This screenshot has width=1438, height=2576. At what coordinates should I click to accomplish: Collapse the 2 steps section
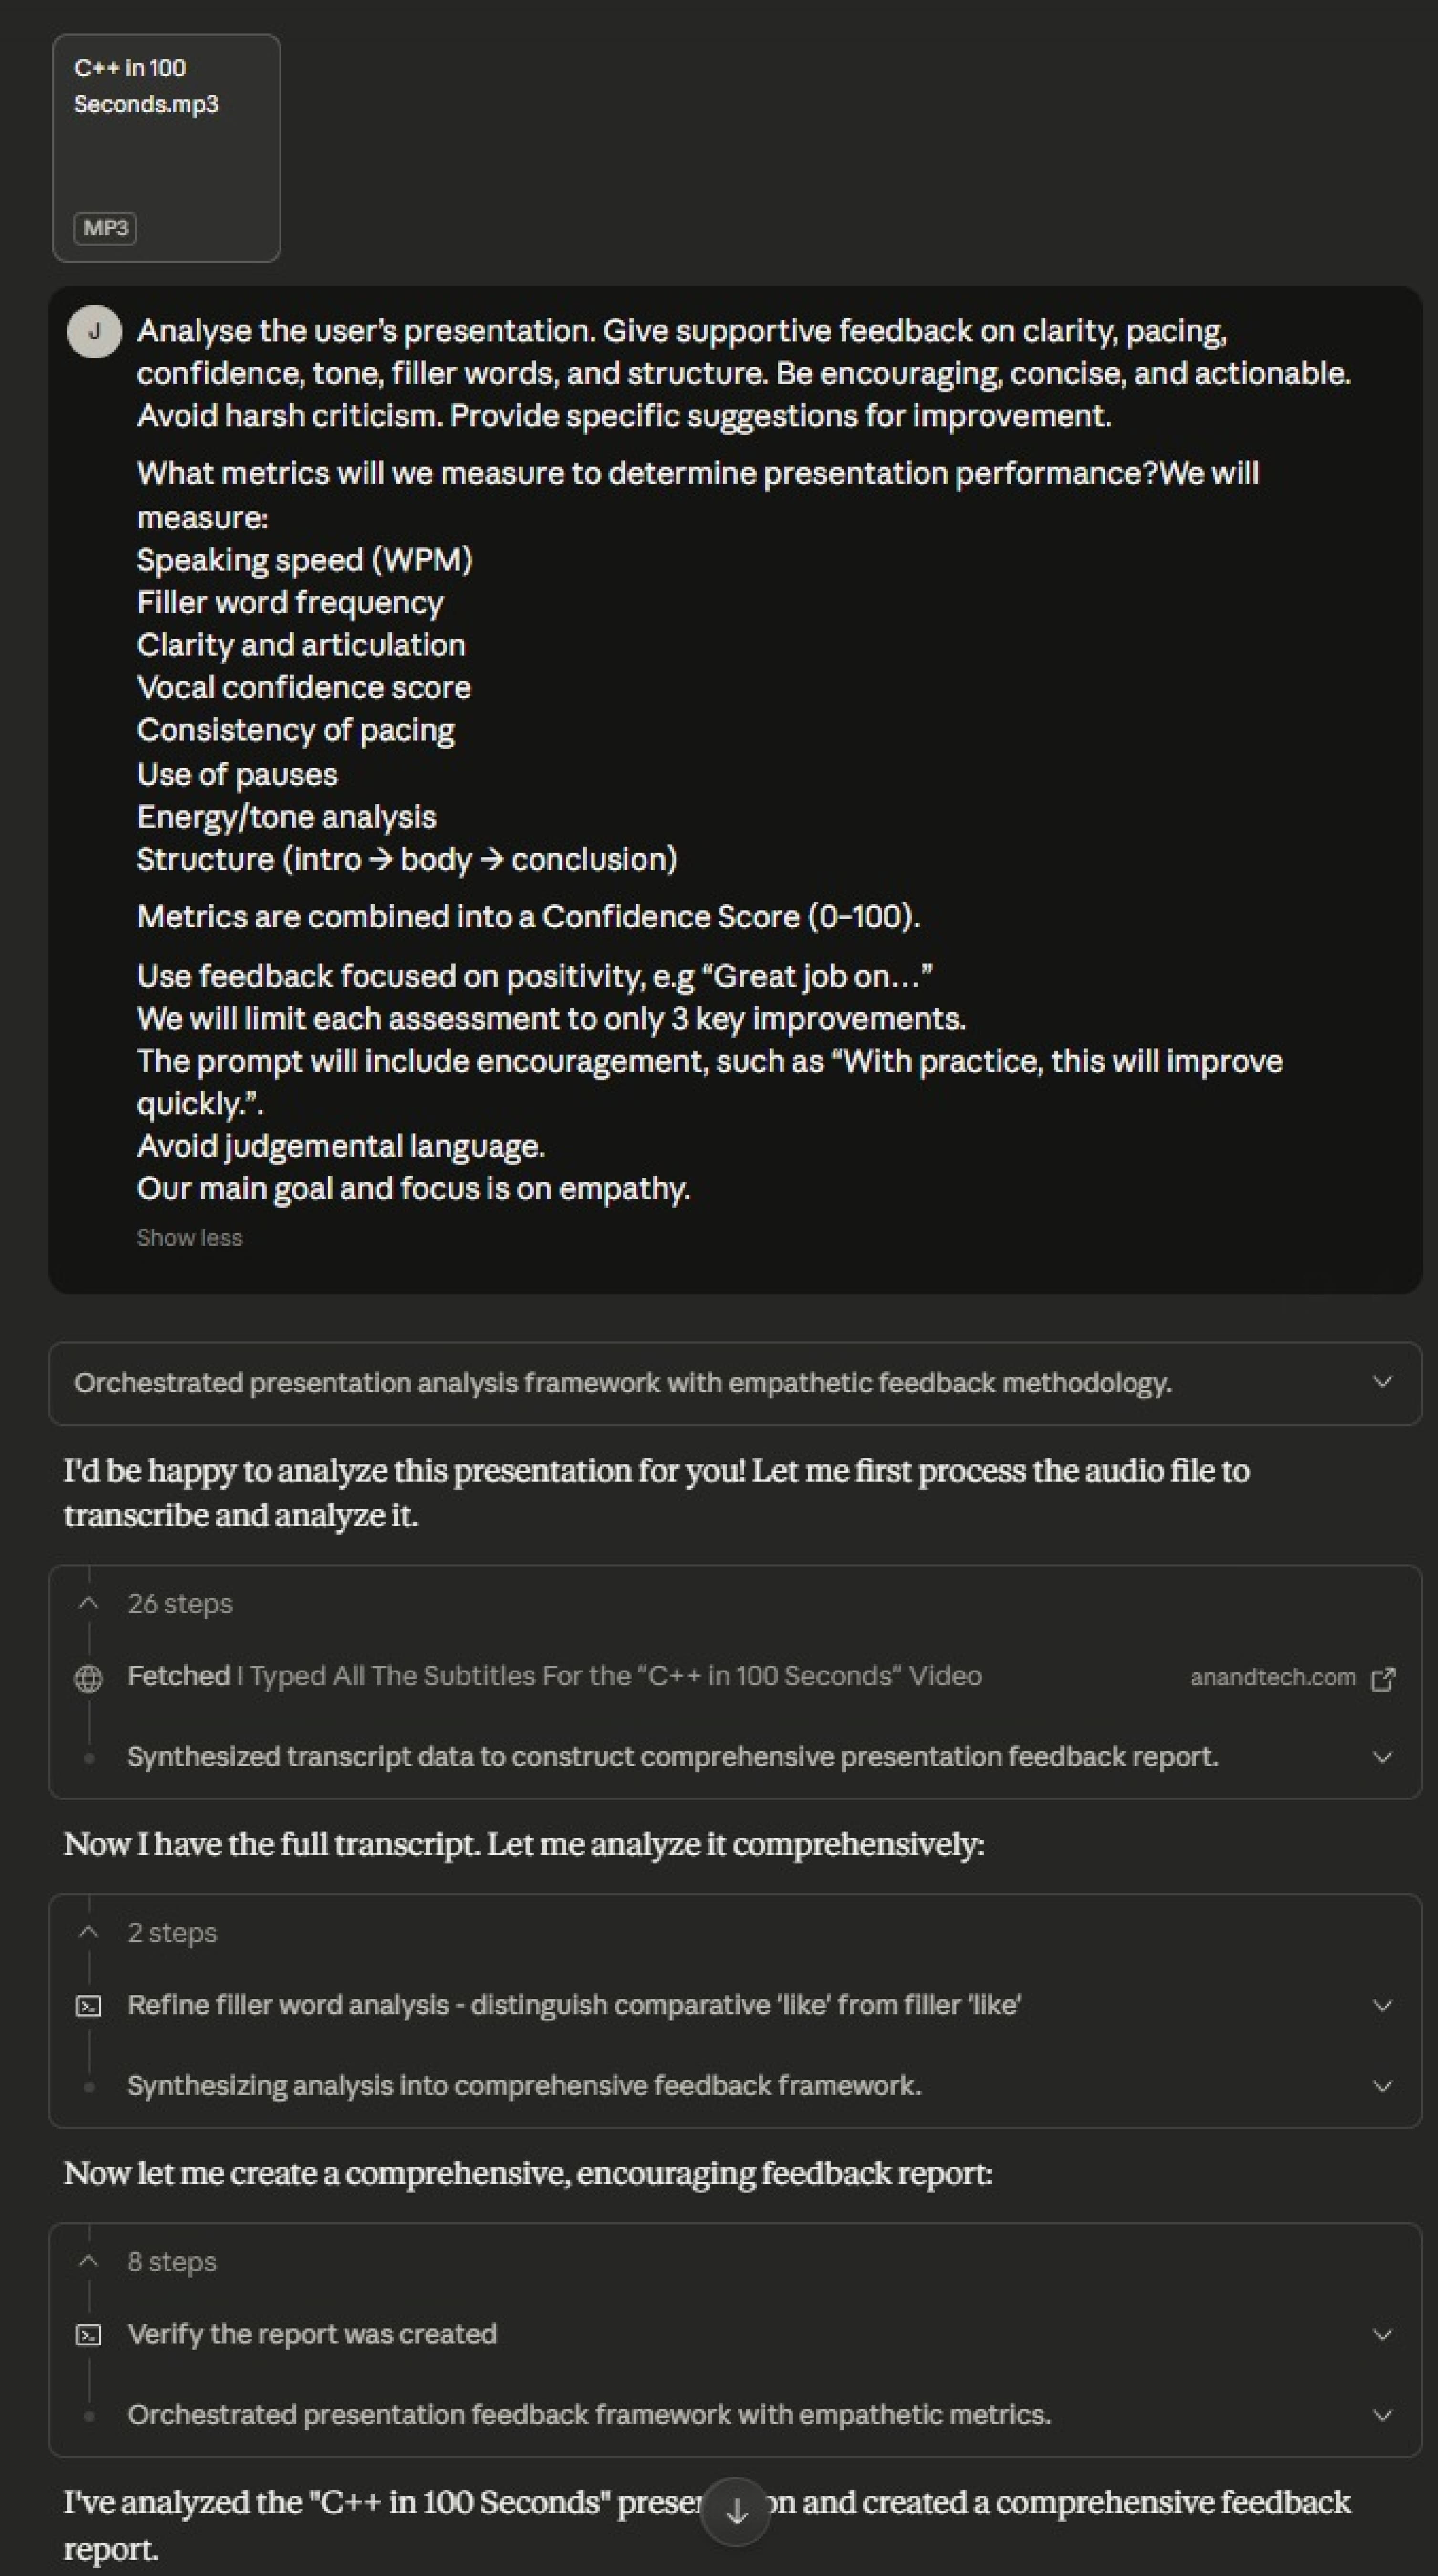(x=88, y=1932)
